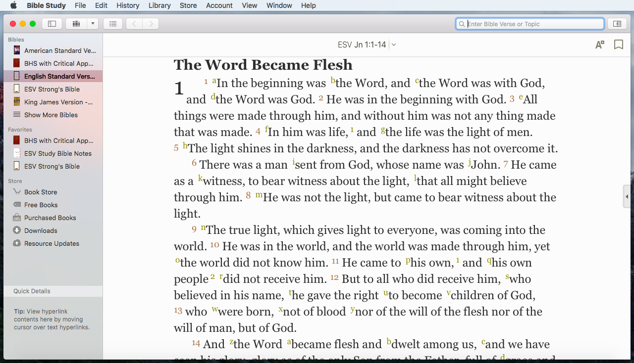Open the View menu
Screen dimensions: 634x363
250,5
